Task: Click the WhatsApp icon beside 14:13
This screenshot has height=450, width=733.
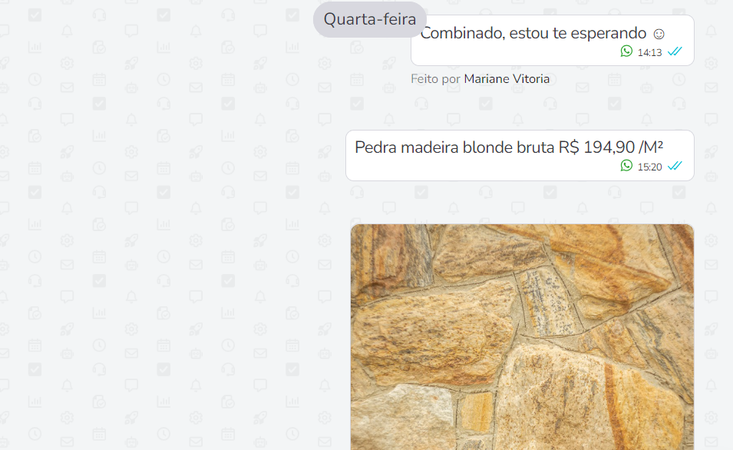Action: click(626, 51)
